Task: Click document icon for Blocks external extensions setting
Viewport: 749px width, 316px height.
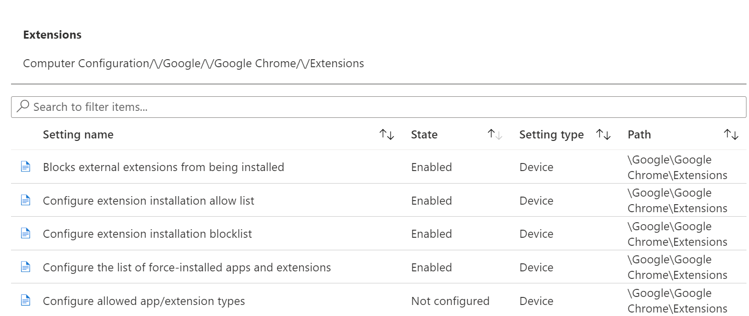Action: pos(26,167)
